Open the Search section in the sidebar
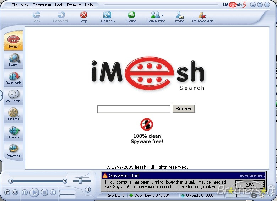 click(x=13, y=60)
